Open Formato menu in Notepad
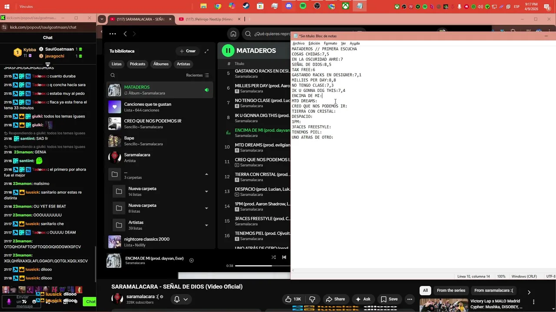Viewport: 556px width, 312px height. tap(330, 43)
